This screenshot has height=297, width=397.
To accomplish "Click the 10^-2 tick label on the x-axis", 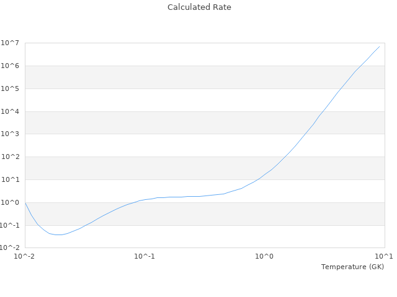I will point(25,256).
